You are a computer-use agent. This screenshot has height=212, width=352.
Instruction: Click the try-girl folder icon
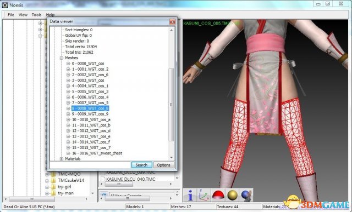[53, 187]
